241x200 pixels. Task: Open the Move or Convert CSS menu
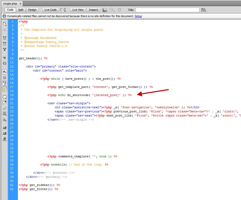5,120
